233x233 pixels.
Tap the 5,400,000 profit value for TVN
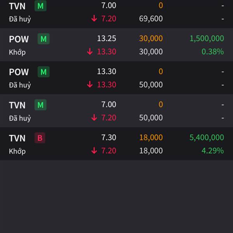207,137
